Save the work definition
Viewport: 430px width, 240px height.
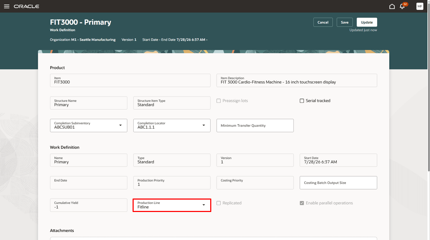[x=345, y=22]
